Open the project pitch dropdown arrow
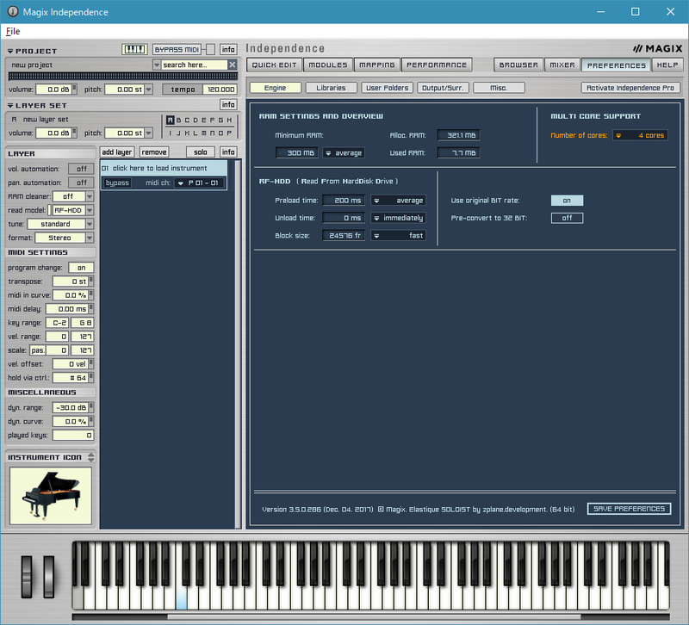Viewport: 689px width, 625px height. pyautogui.click(x=149, y=90)
